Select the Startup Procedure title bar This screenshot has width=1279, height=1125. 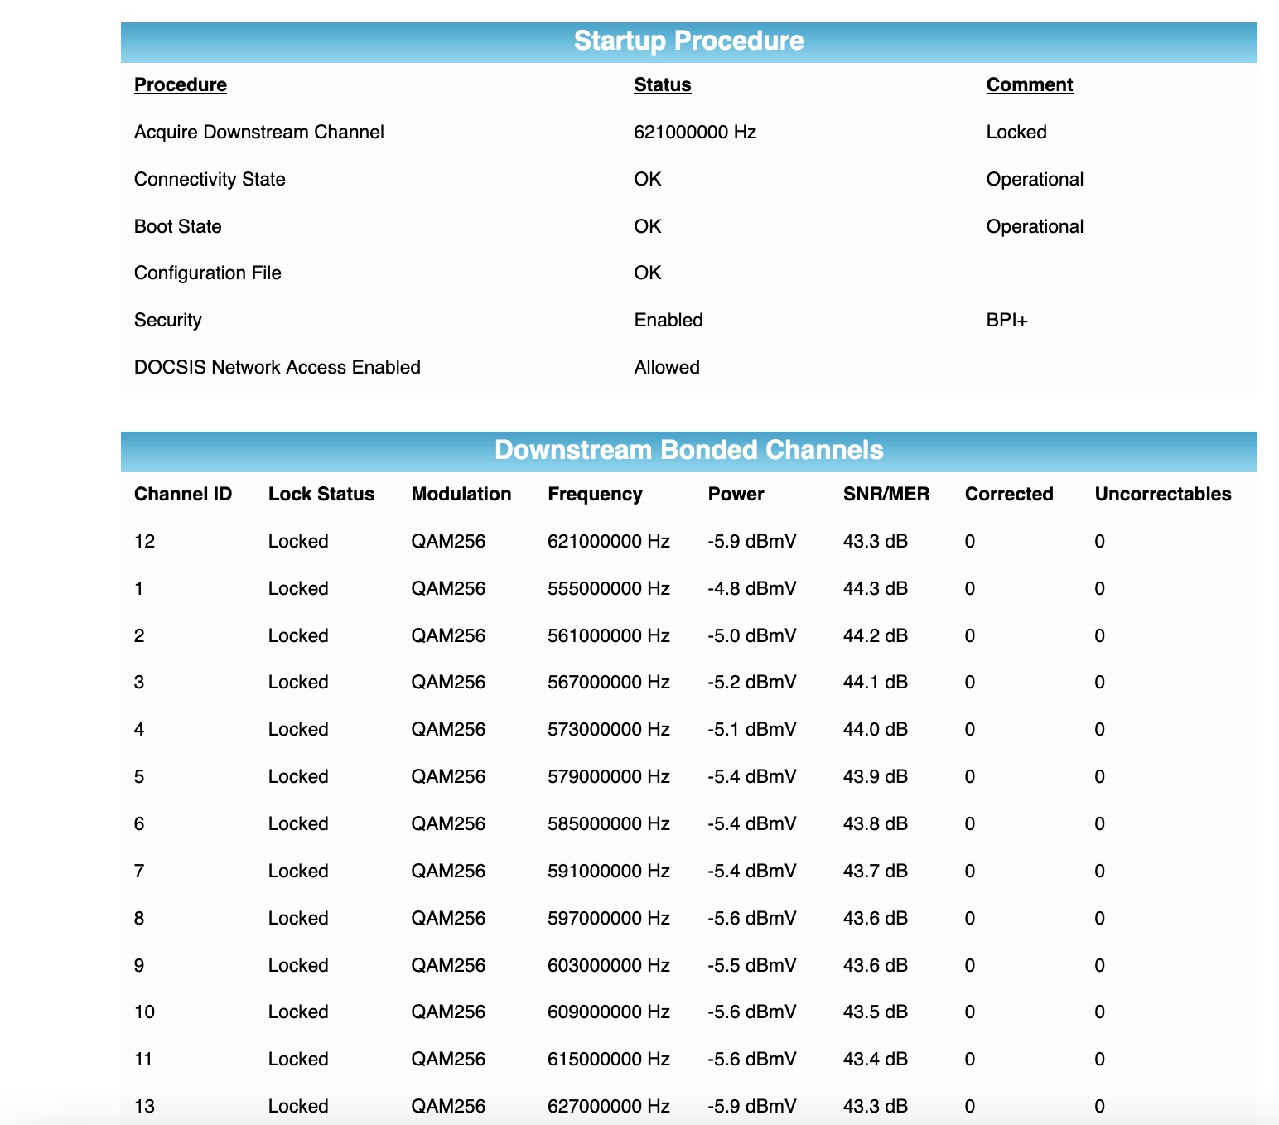coord(689,39)
